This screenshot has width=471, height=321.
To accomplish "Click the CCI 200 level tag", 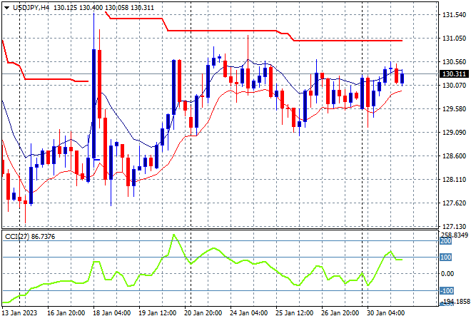I will [446, 241].
